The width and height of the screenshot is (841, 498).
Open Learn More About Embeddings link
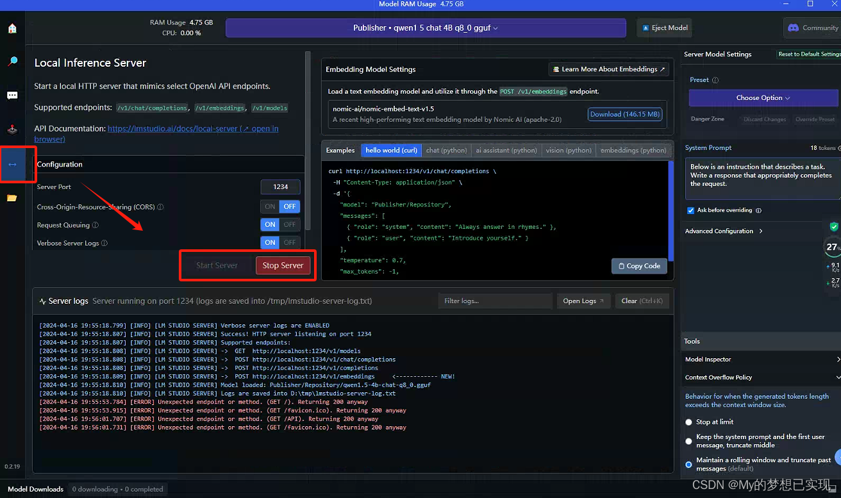(x=610, y=69)
